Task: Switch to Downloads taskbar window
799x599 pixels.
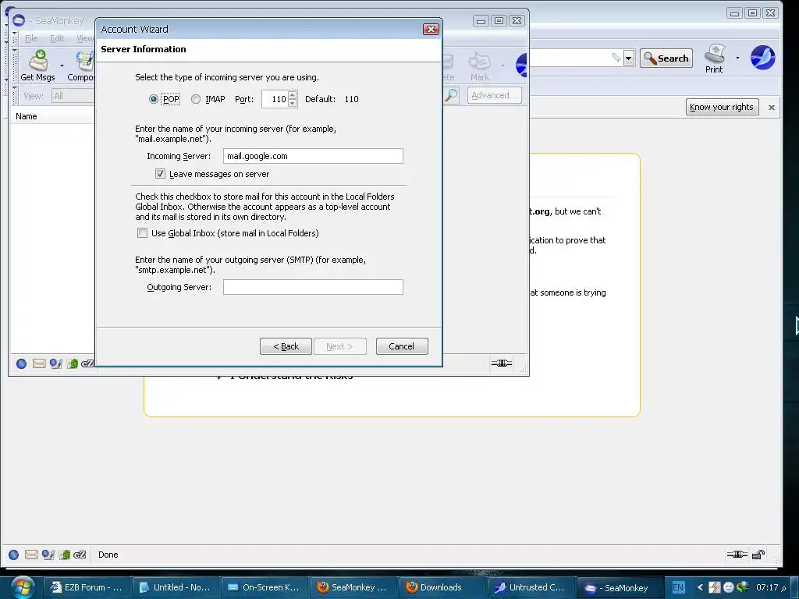Action: click(x=442, y=587)
